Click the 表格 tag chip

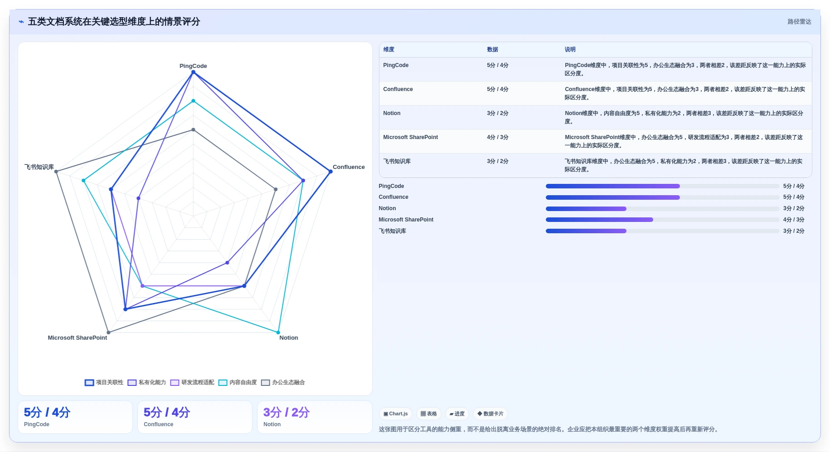click(428, 414)
